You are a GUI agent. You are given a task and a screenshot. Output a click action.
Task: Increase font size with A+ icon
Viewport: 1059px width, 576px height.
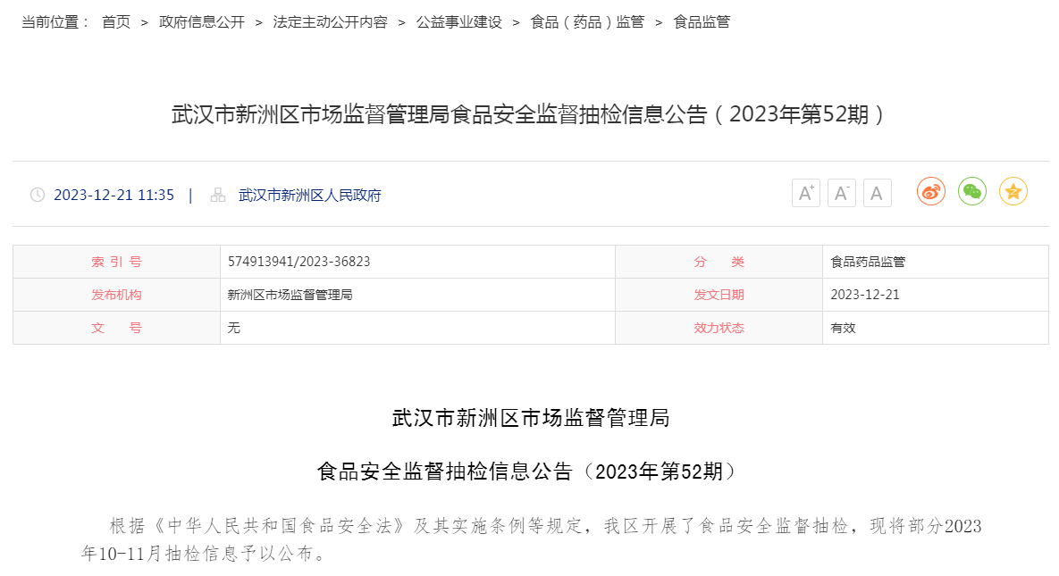point(806,193)
